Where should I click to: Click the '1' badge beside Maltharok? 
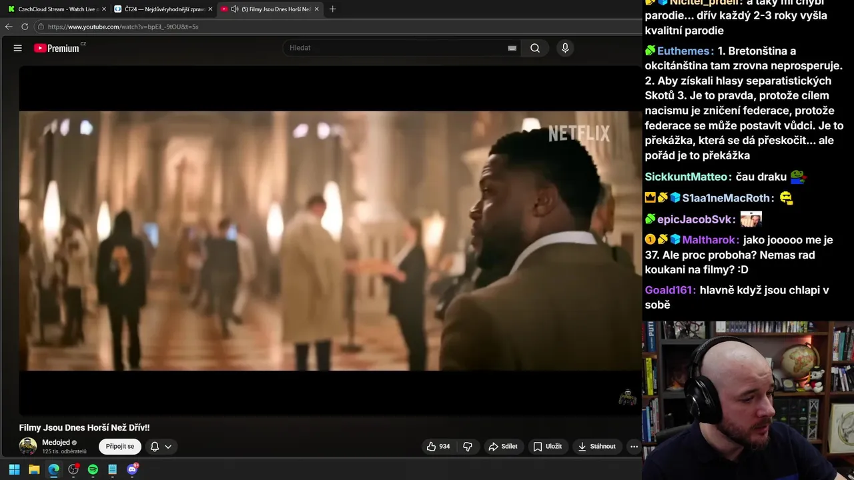tap(650, 240)
